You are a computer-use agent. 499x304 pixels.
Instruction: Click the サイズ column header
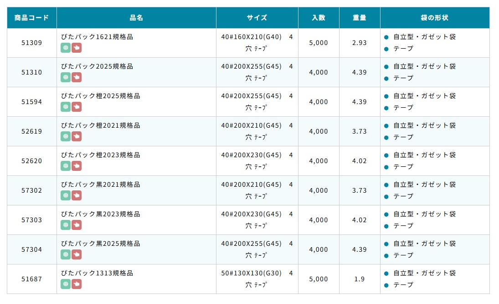tap(257, 18)
